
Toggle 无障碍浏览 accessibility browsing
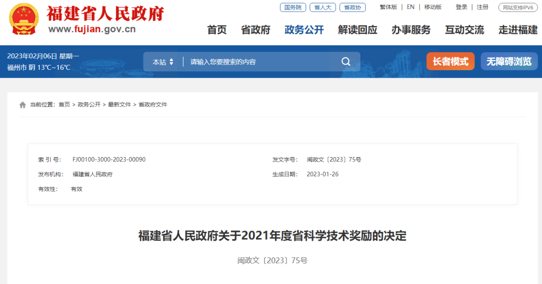508,62
